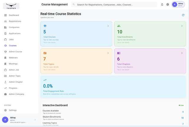Click the Meetings icon

(5, 64)
